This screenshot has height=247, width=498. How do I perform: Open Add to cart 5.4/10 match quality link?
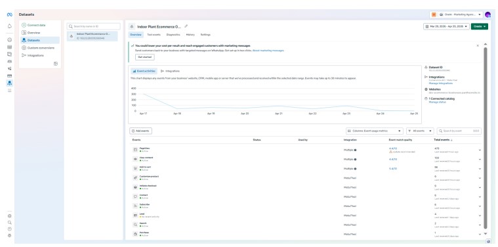tap(393, 168)
